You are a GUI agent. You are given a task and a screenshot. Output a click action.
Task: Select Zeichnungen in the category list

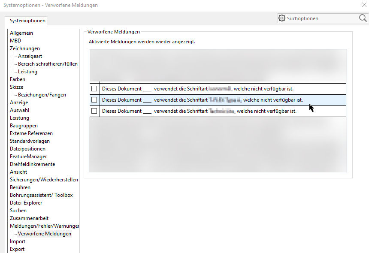pos(25,48)
